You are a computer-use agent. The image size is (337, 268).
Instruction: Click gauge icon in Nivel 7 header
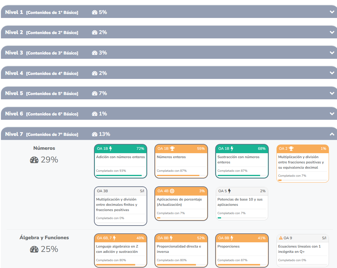click(x=95, y=134)
